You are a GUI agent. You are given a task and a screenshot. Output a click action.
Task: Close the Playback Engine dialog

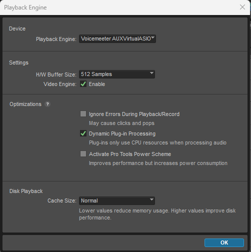tap(242, 7)
